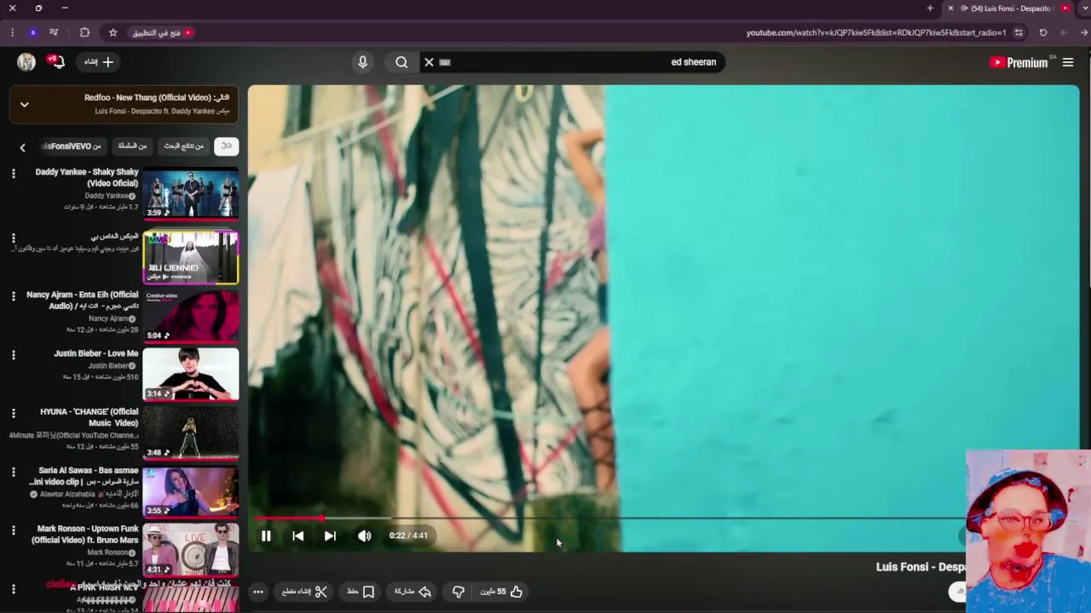Open the JENNIE mix thumbnail

click(191, 257)
